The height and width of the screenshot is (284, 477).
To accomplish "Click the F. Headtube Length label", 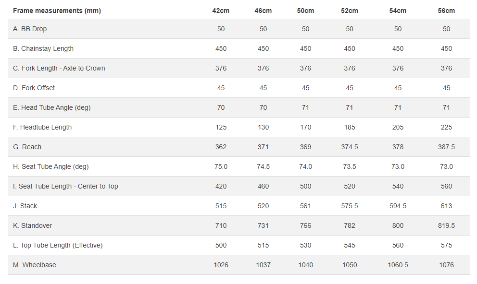I will [x=42, y=127].
